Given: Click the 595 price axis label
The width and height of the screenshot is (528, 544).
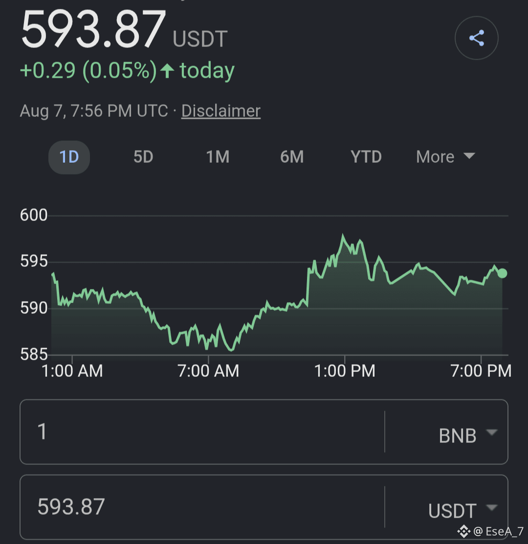Looking at the screenshot, I should point(34,261).
